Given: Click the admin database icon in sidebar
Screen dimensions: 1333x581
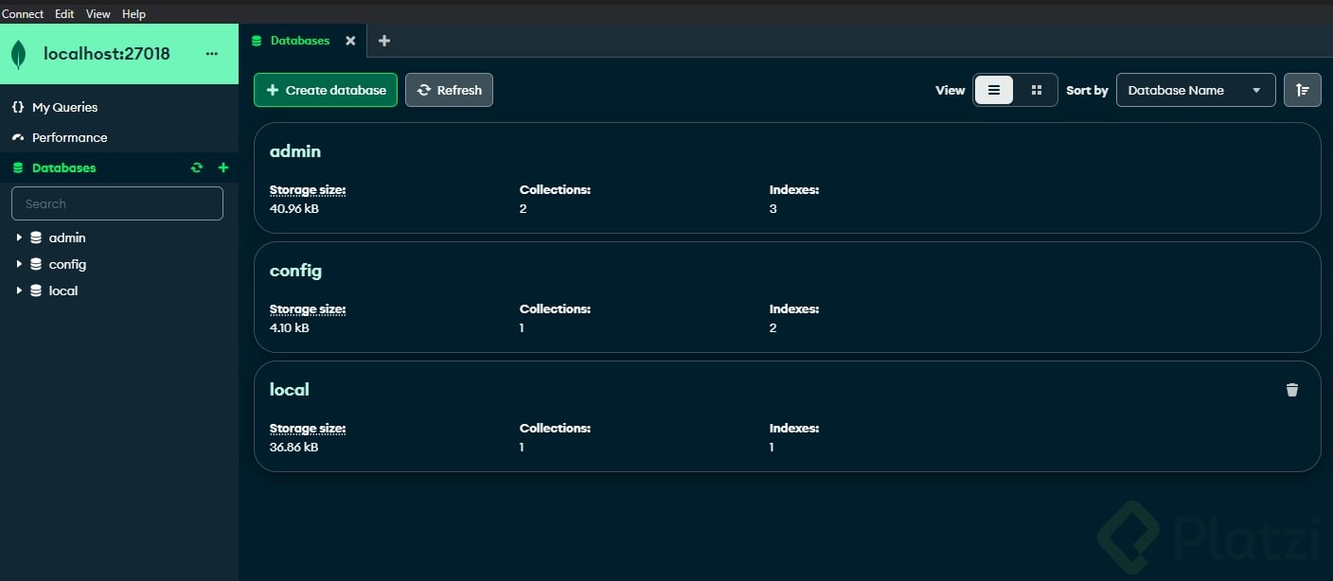Looking at the screenshot, I should [36, 238].
